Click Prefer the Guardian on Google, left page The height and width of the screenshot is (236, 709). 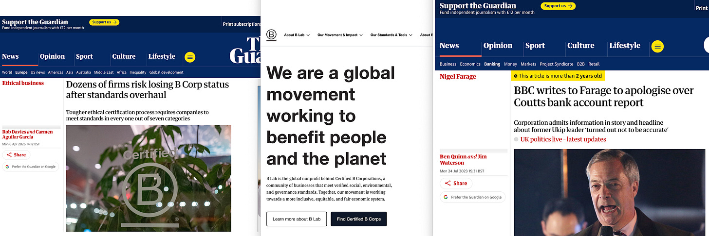pyautogui.click(x=31, y=167)
